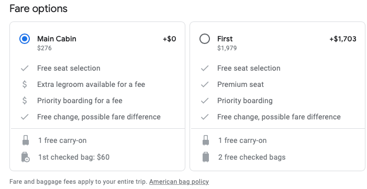Click the +$0 price difference
Screen dimensions: 367x189
pyautogui.click(x=170, y=39)
